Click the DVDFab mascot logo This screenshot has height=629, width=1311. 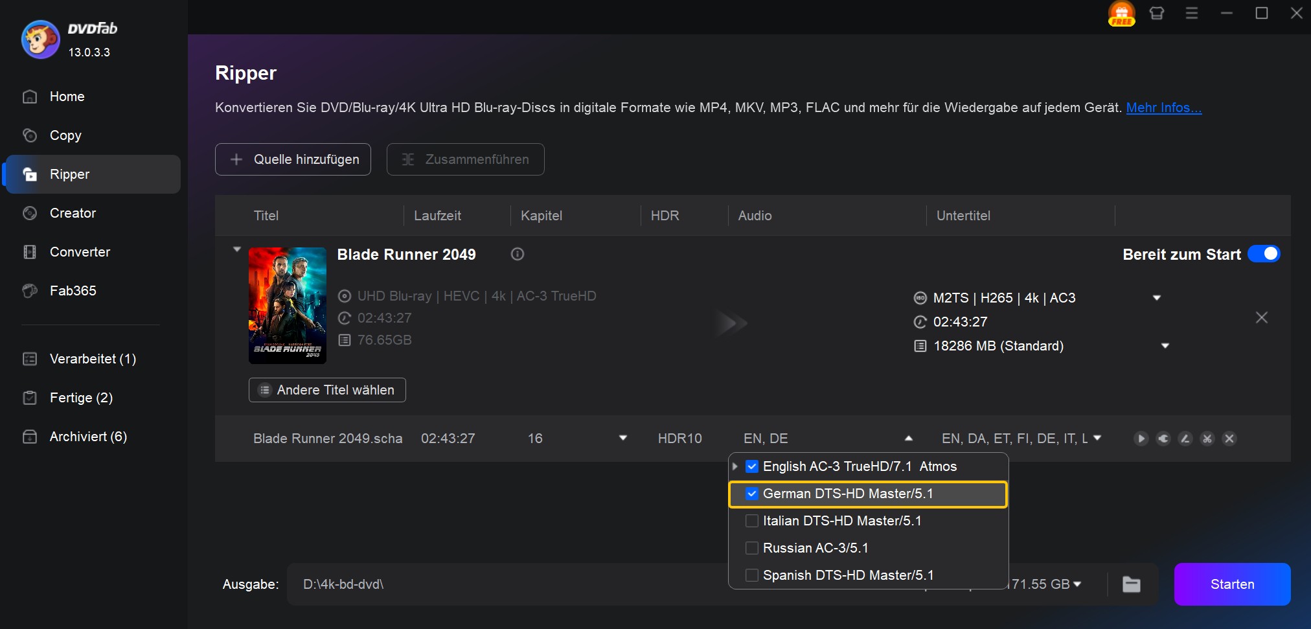click(x=41, y=40)
